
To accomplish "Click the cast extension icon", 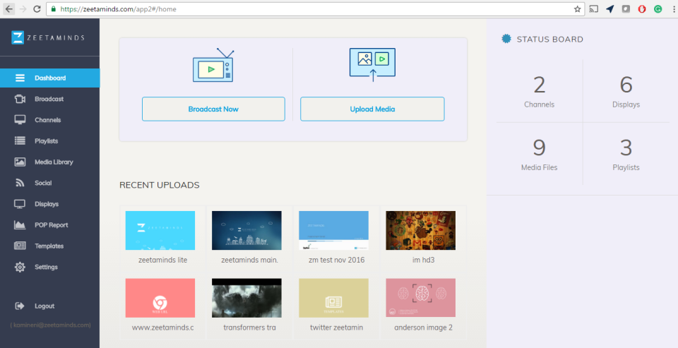I will coord(594,9).
